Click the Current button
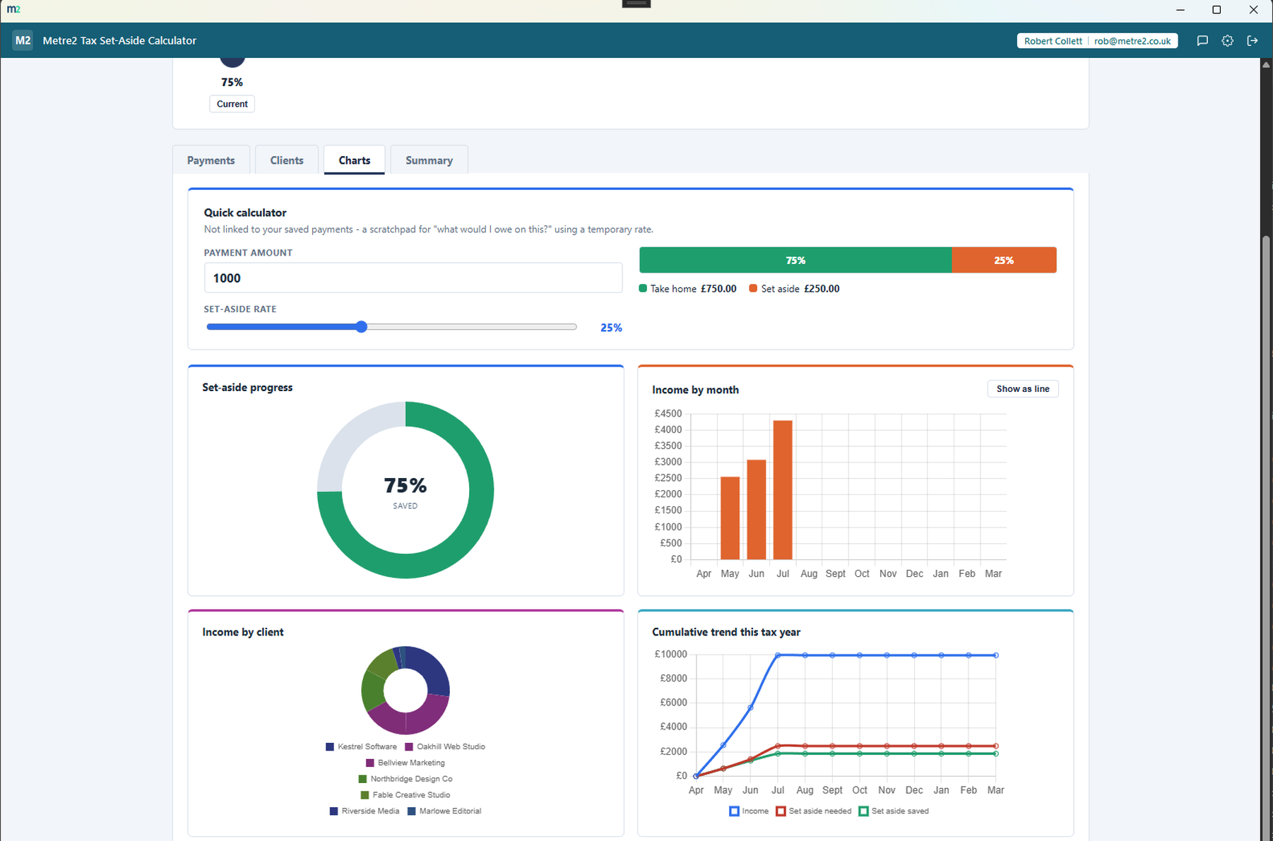Screen dimensions: 1273x841 (232, 104)
